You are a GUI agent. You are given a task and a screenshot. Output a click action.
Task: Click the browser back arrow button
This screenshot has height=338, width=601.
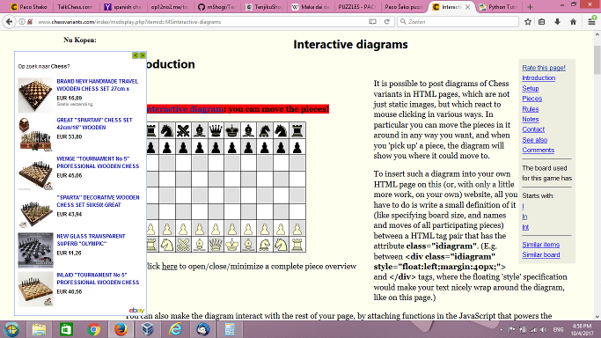(9, 22)
